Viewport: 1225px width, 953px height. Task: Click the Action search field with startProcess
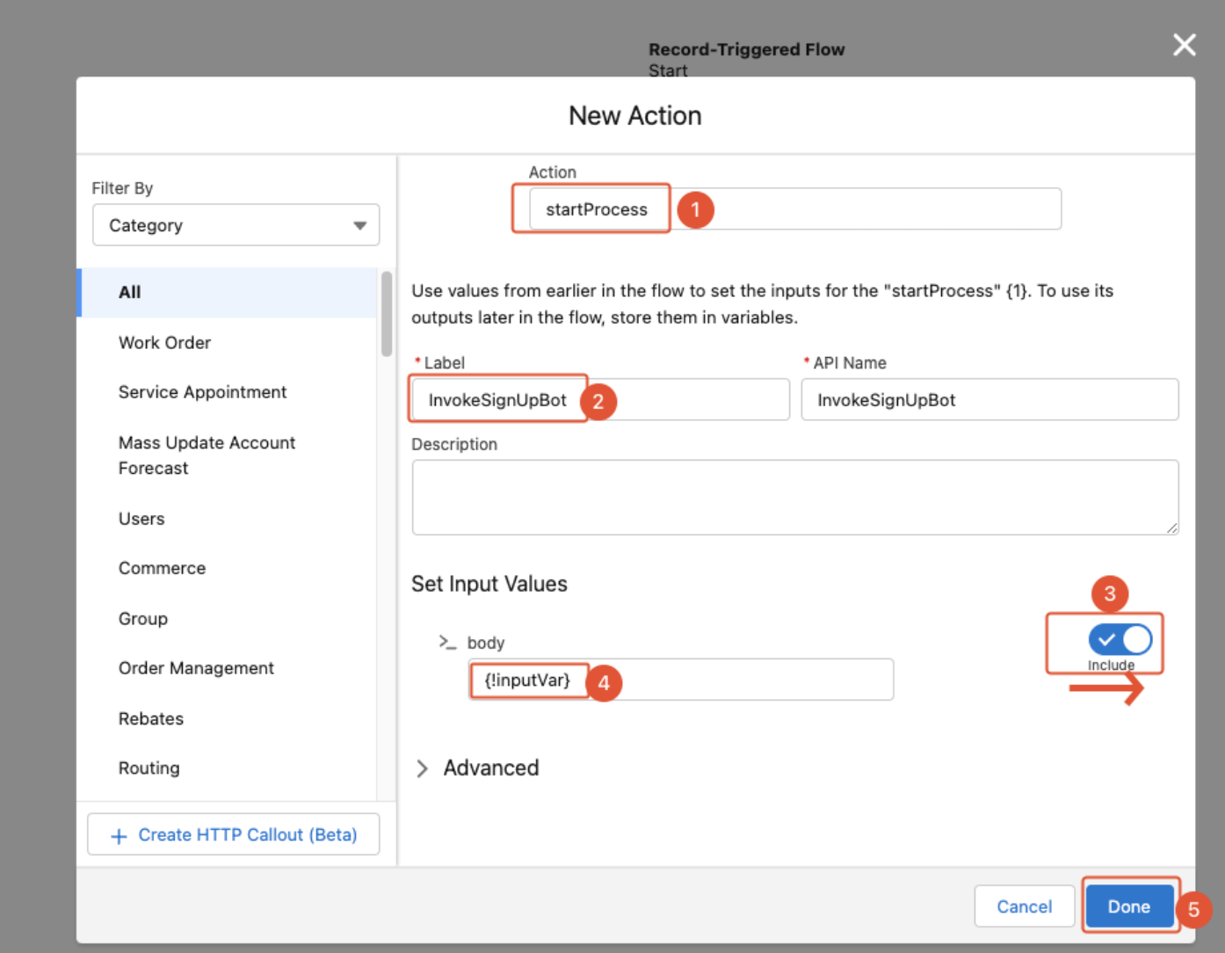pyautogui.click(x=794, y=209)
